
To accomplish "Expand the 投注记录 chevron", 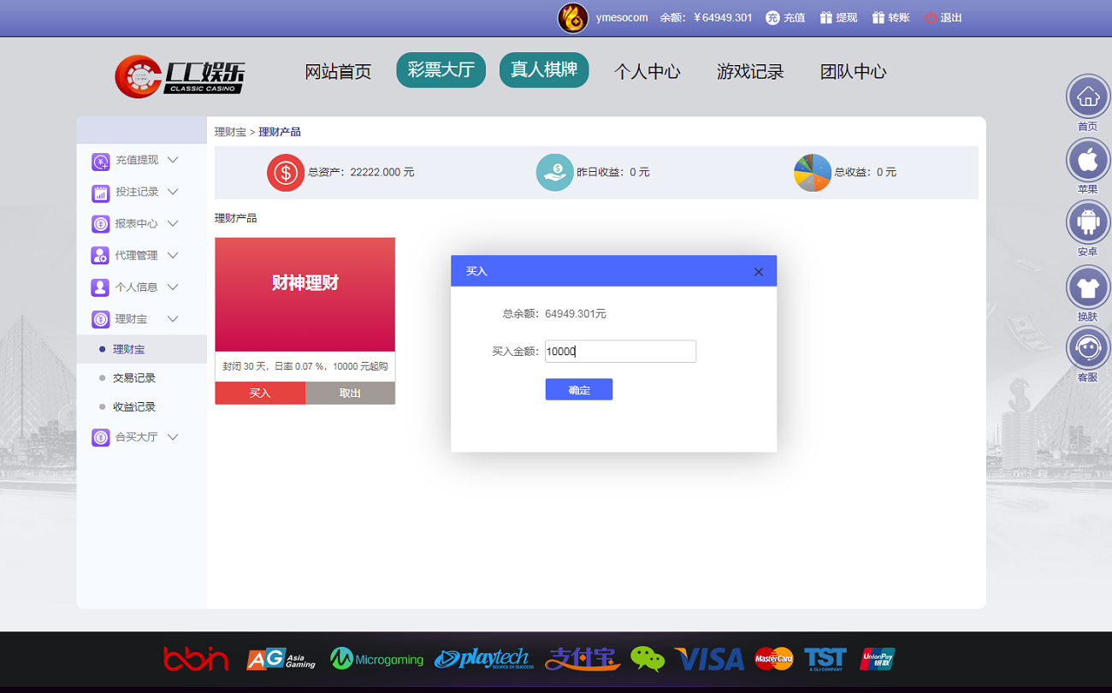I will coord(173,192).
